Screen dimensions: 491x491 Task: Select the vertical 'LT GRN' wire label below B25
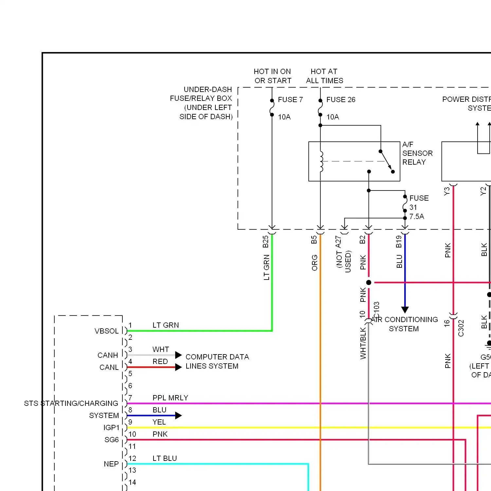266,267
